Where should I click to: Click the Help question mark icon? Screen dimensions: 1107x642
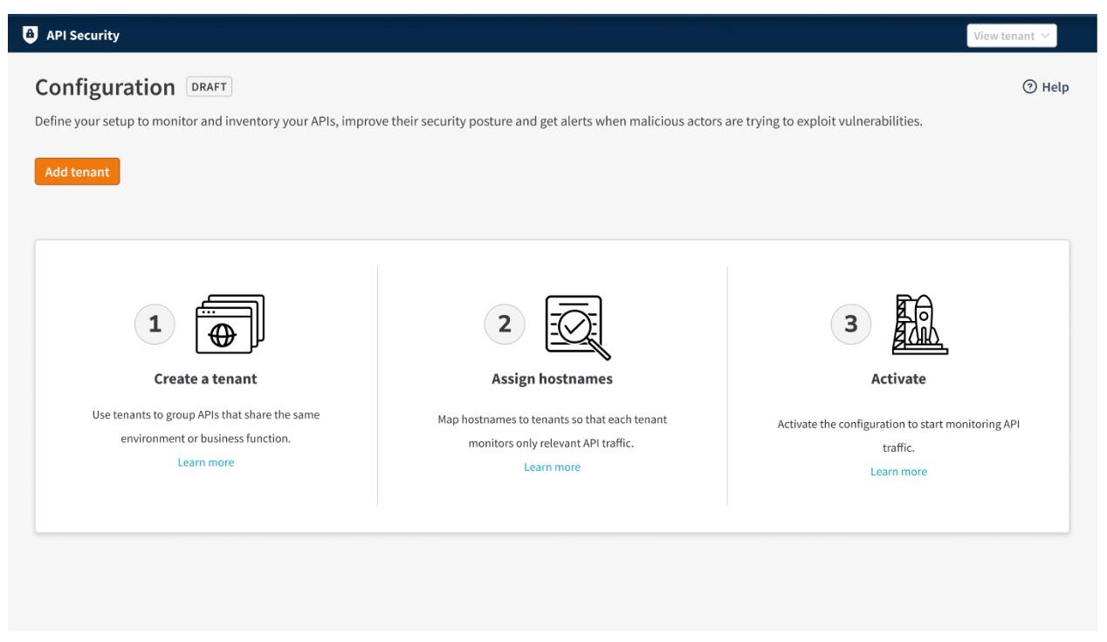click(x=1028, y=87)
